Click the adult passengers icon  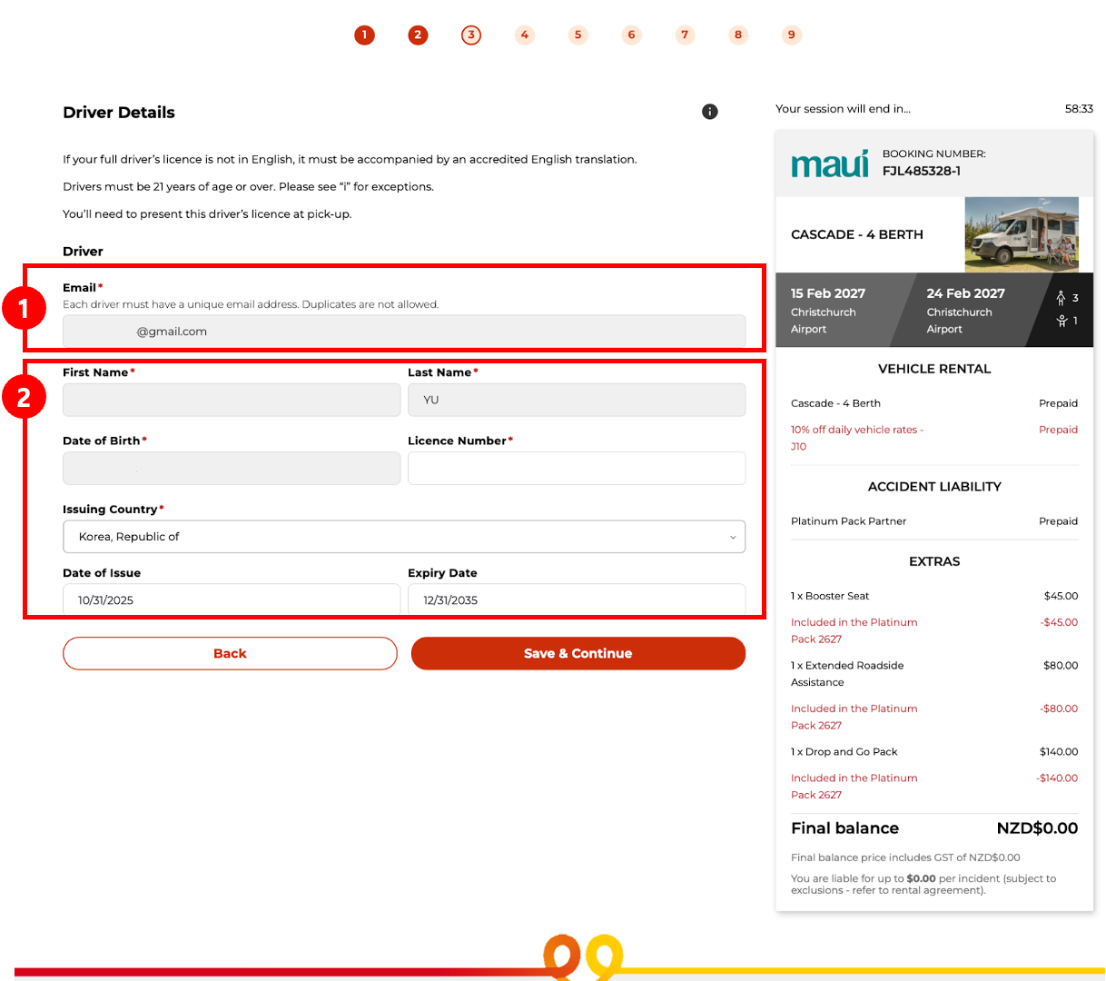pyautogui.click(x=1061, y=298)
